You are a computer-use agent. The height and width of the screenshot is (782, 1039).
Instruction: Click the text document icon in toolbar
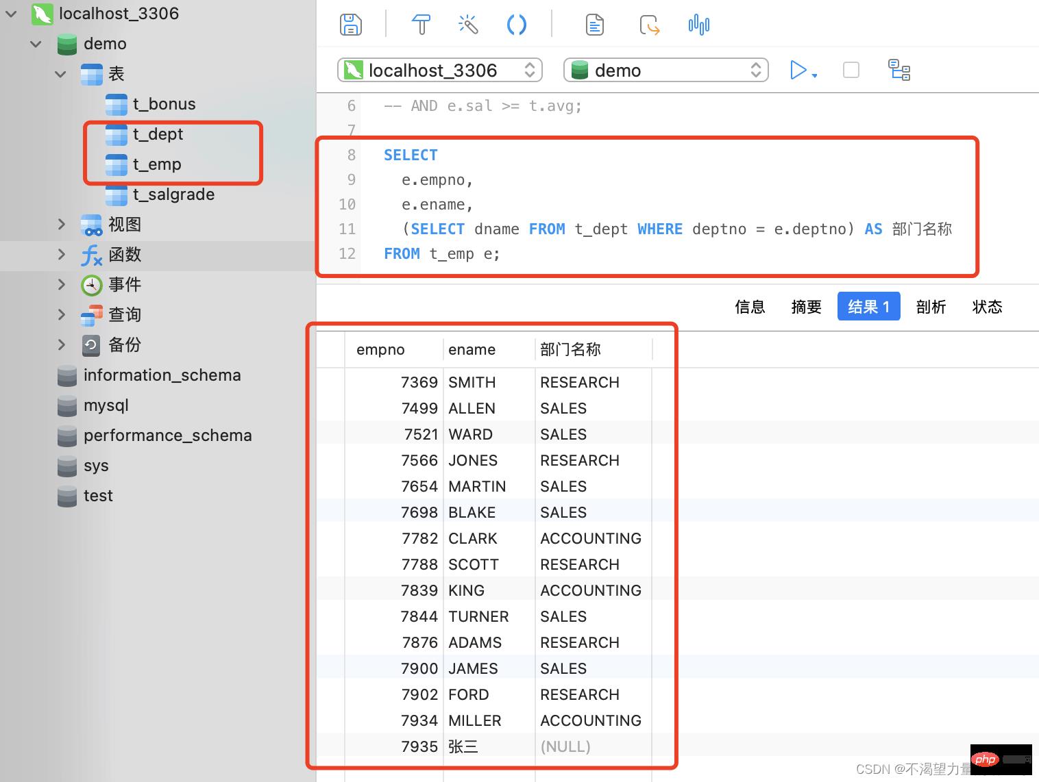tap(595, 25)
